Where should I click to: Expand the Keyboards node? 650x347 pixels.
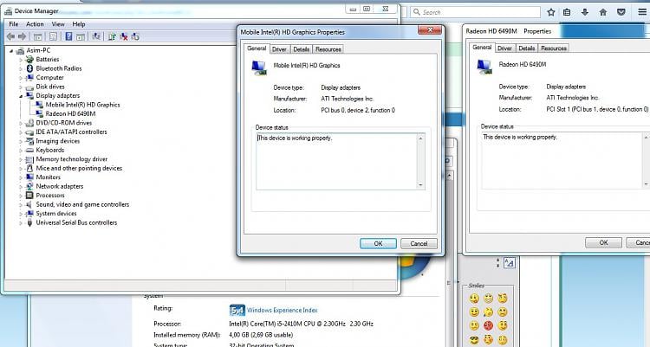coord(21,151)
